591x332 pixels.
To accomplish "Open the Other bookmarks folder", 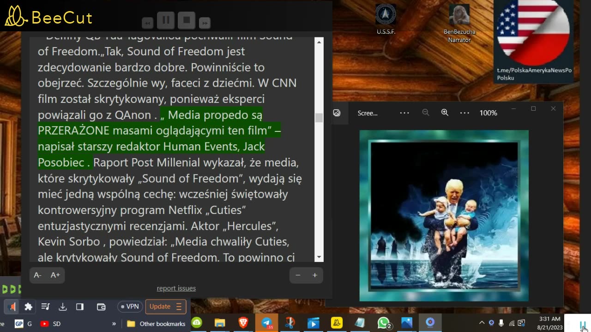I will point(156,324).
